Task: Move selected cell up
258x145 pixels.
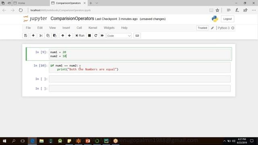Action: coord(63,35)
